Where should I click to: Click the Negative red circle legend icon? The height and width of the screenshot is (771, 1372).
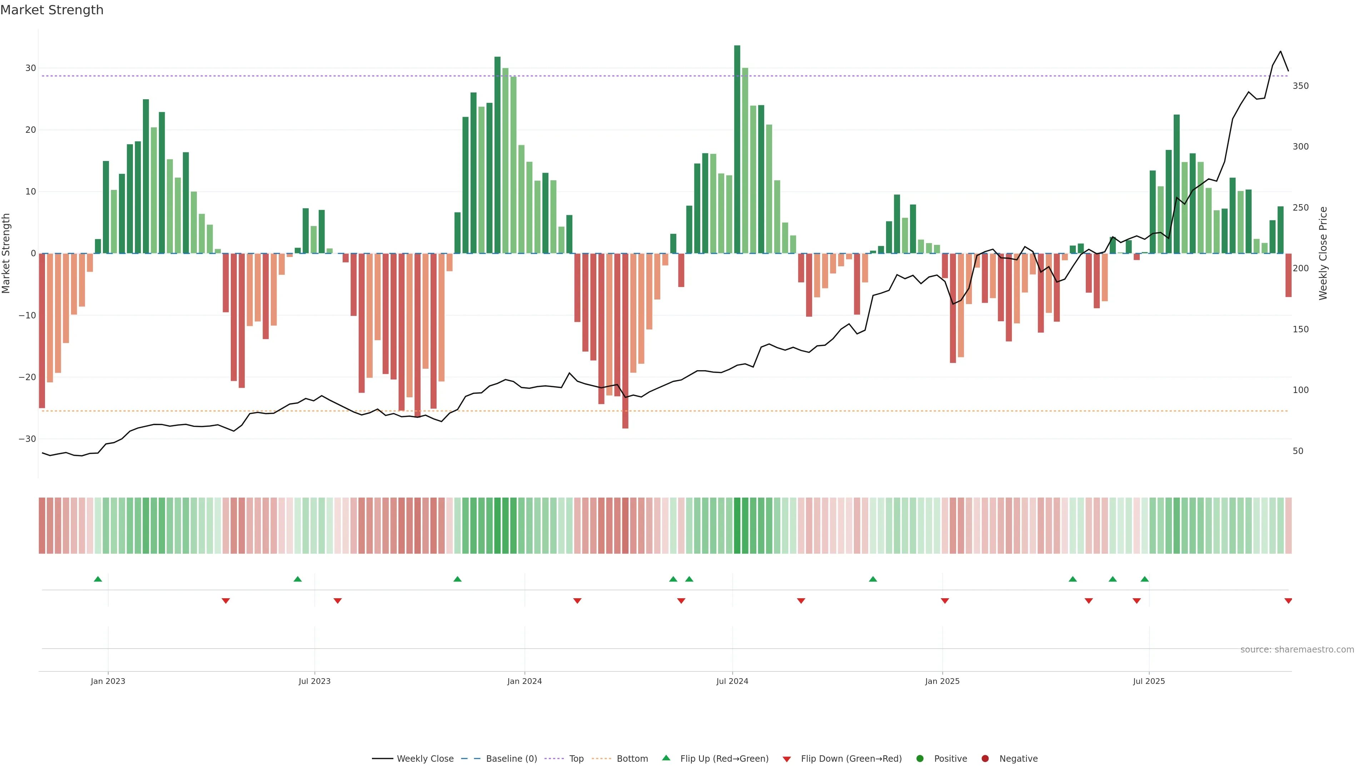coord(985,759)
